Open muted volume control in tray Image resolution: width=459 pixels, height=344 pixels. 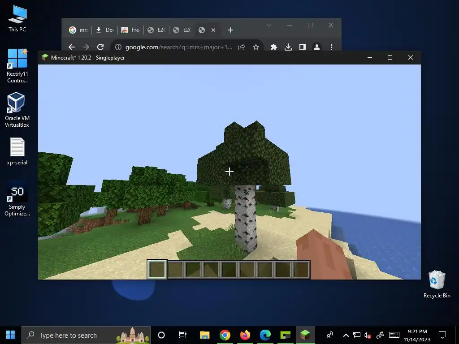point(367,335)
